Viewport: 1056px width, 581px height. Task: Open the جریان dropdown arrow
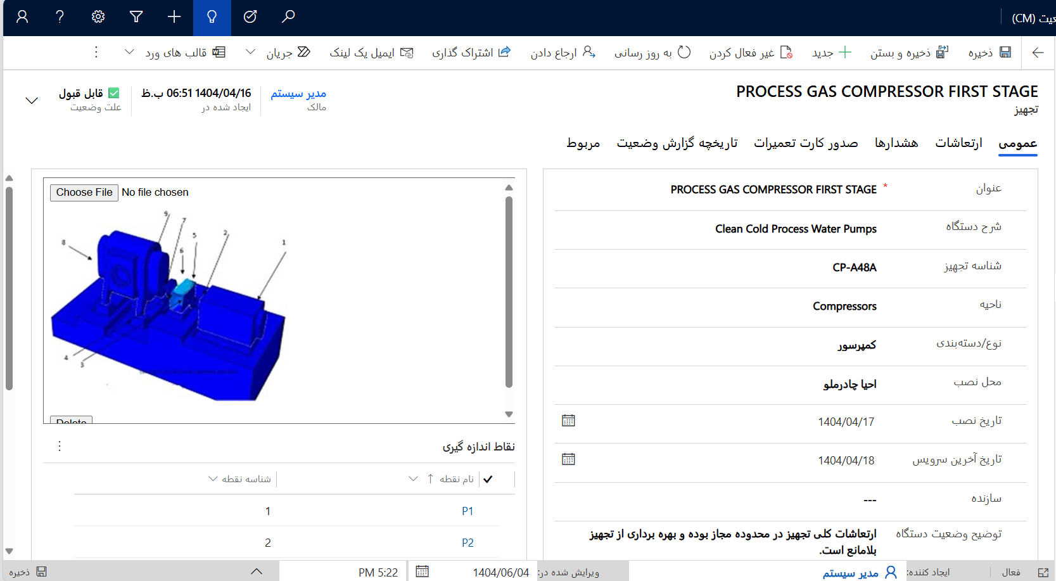pos(251,52)
